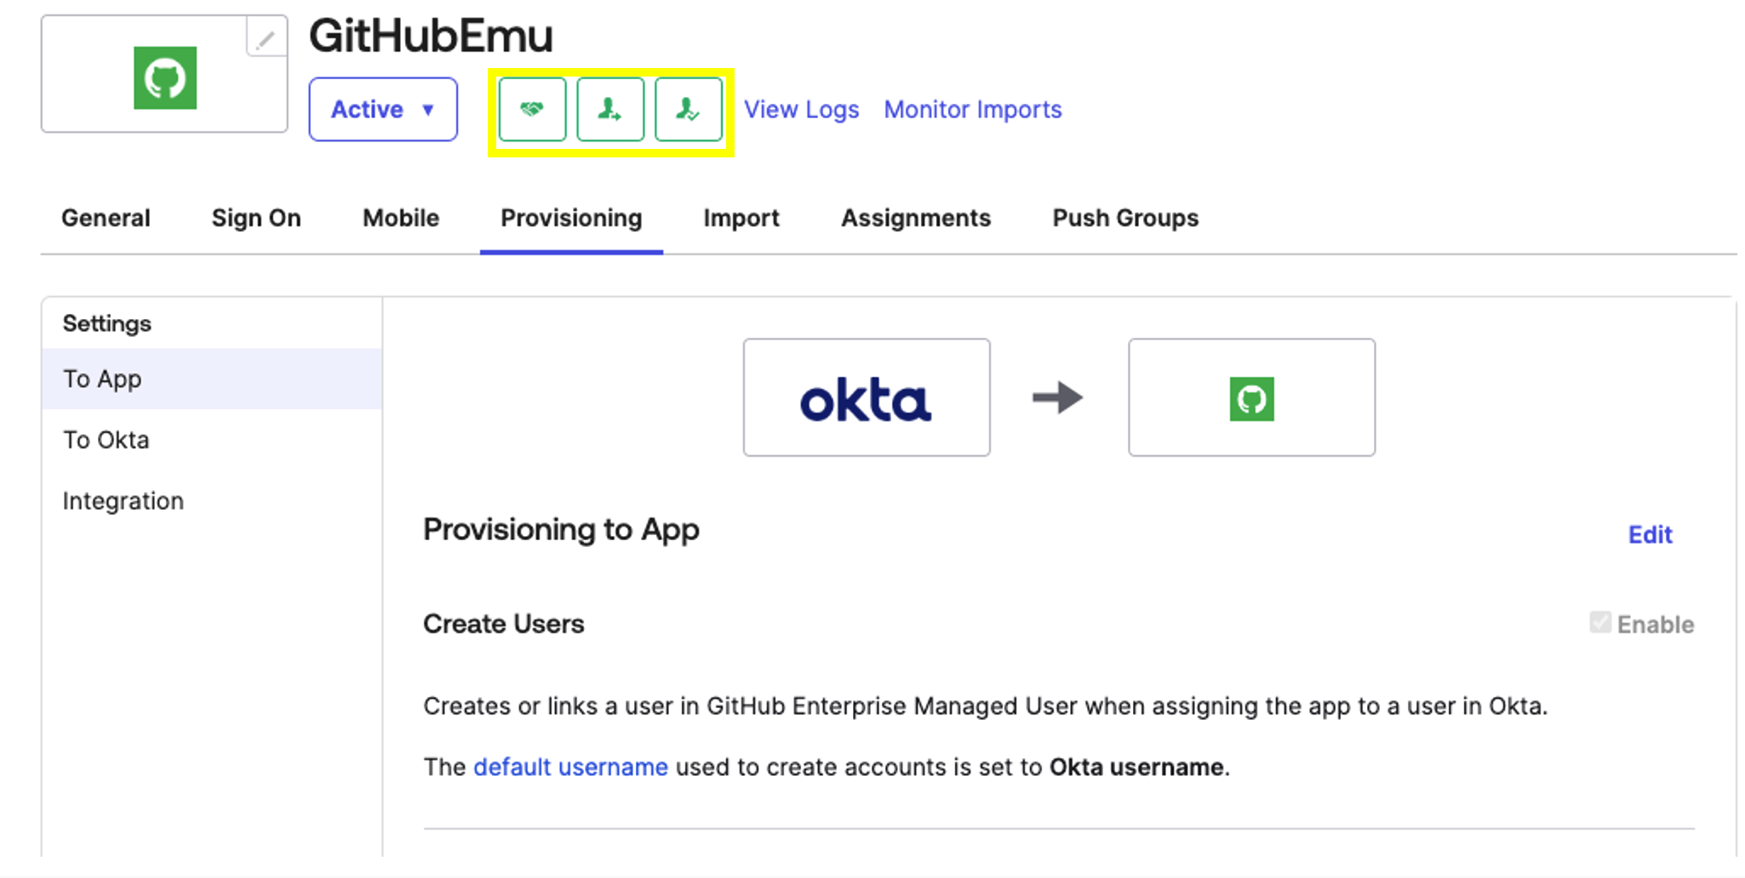
Task: Click the handshake SSO status icon
Action: click(x=532, y=110)
